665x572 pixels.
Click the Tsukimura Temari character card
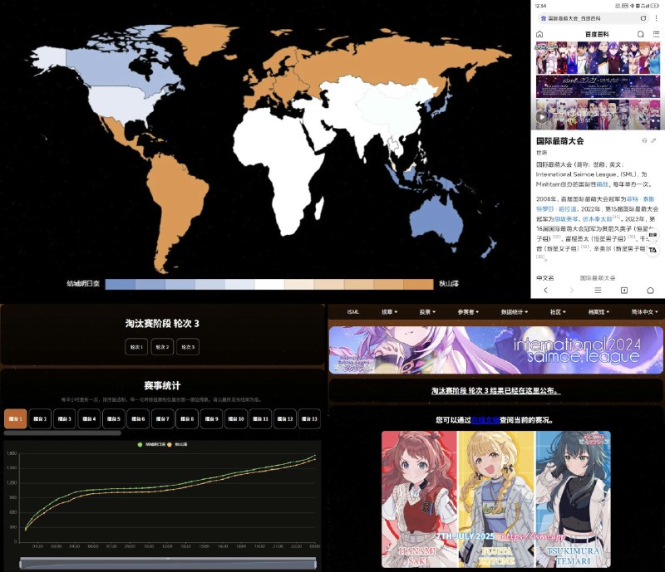(x=574, y=499)
